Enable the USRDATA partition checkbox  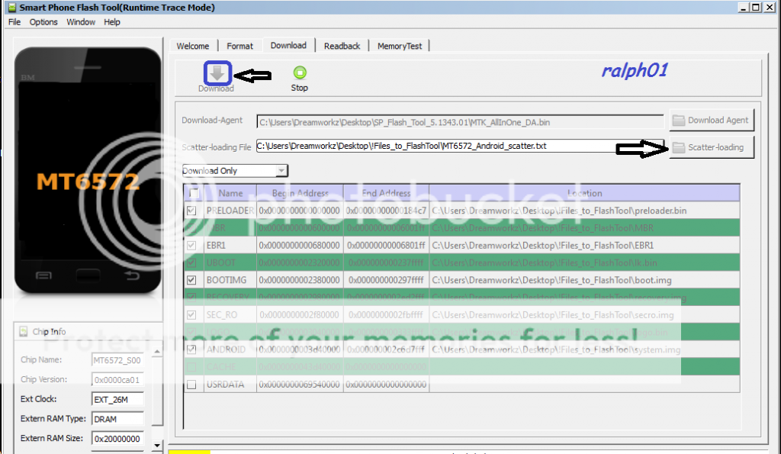click(x=191, y=385)
